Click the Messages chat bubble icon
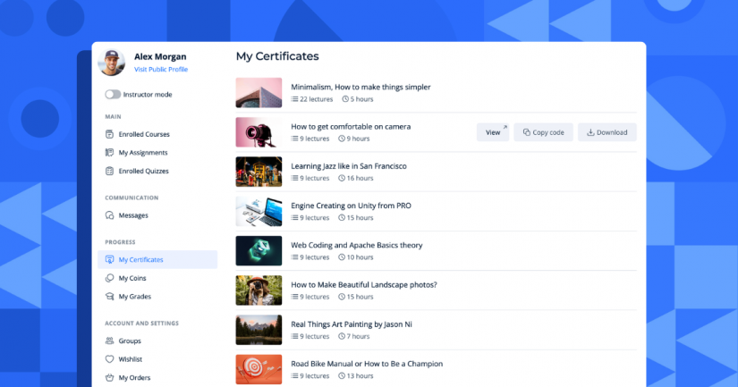738x387 pixels. pos(109,215)
